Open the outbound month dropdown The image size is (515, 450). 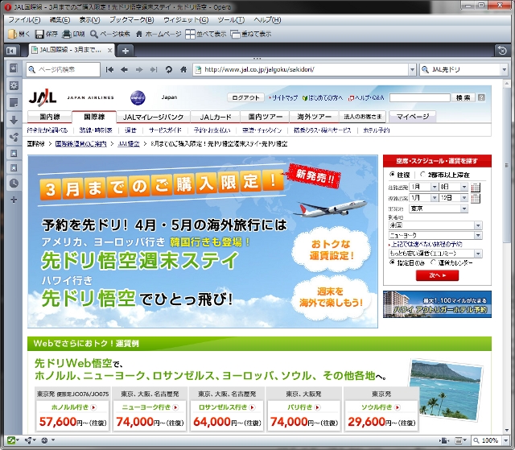424,187
